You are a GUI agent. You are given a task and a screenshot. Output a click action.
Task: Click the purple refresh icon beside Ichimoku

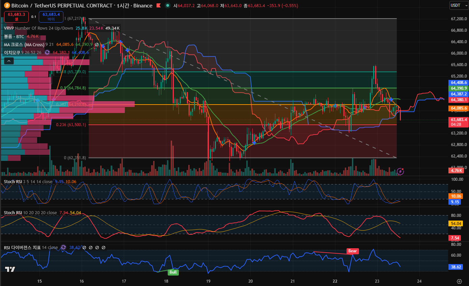pyautogui.click(x=47, y=52)
